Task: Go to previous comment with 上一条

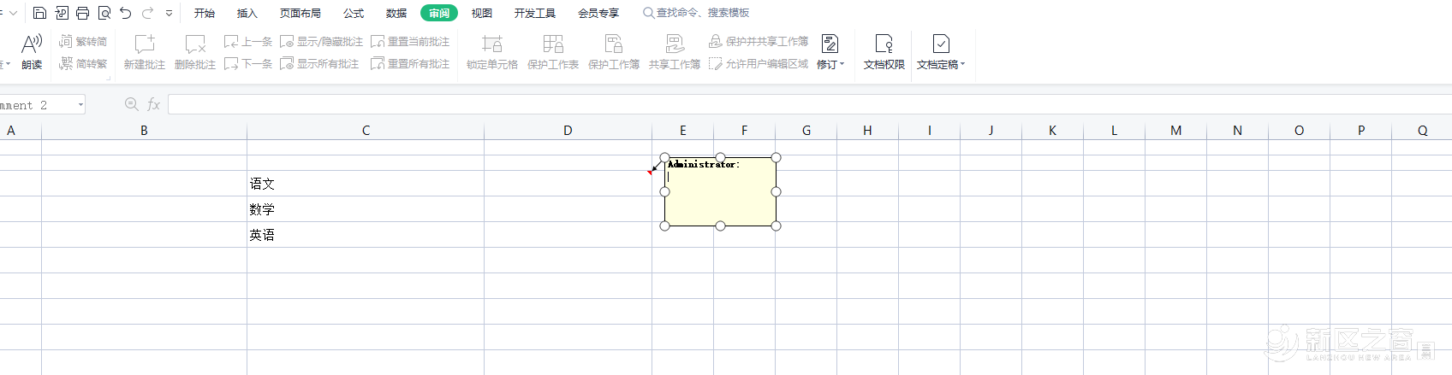Action: [x=248, y=41]
